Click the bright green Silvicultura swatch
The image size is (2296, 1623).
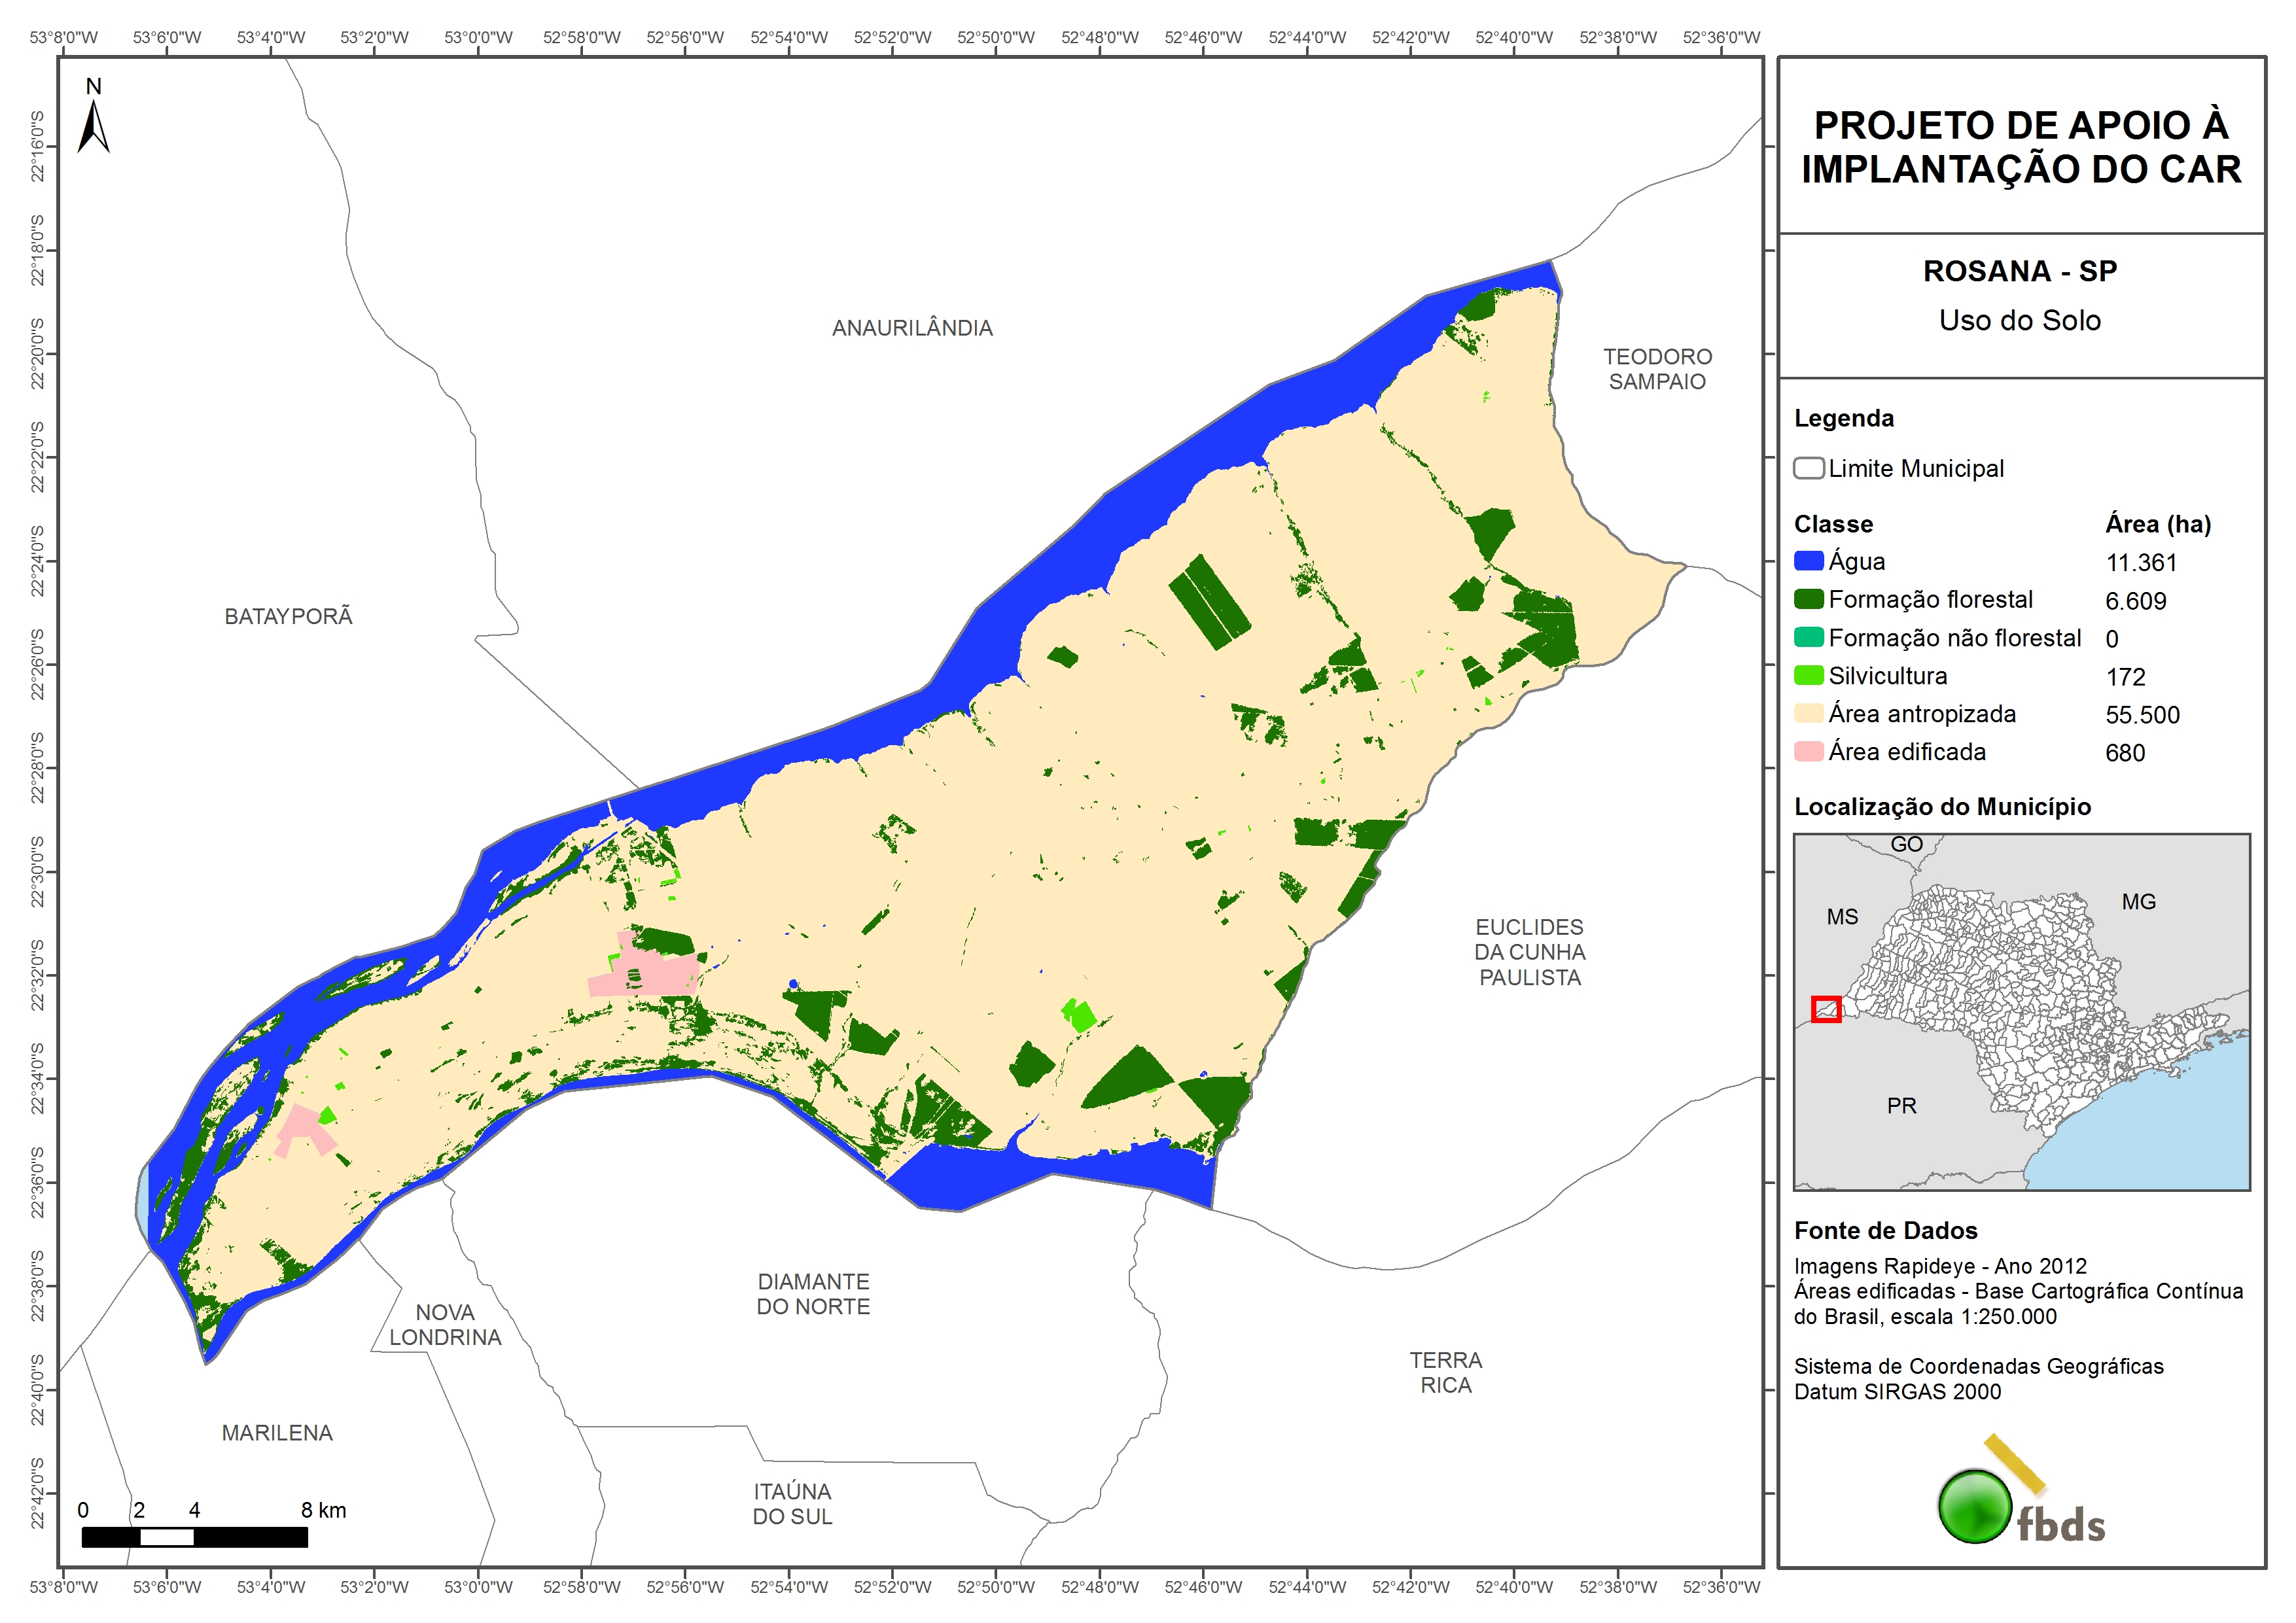pyautogui.click(x=1808, y=675)
